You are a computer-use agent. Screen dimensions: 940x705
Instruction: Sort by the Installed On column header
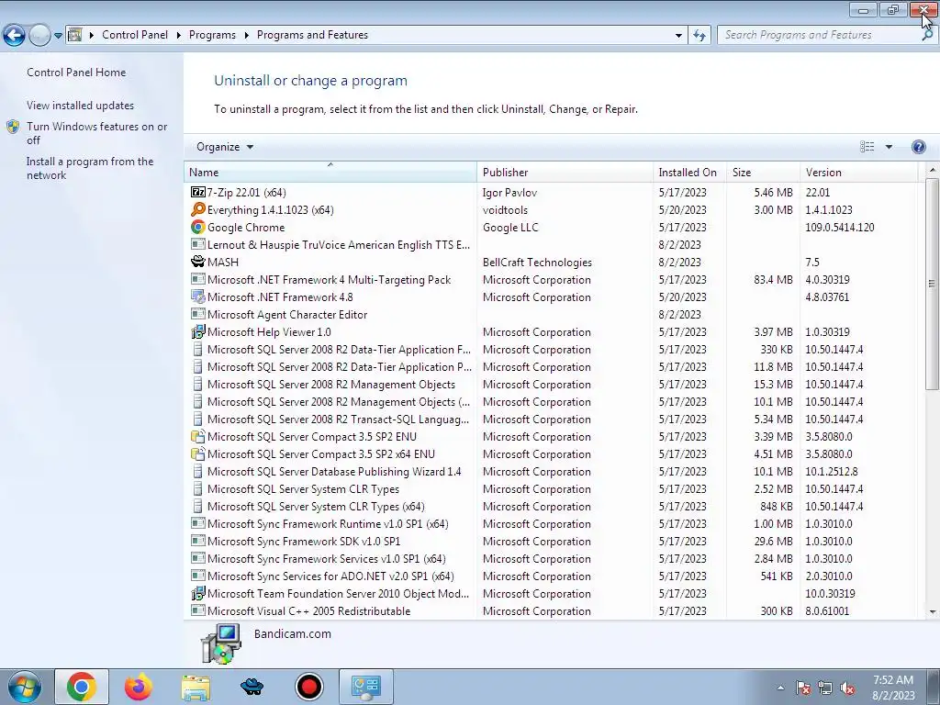click(690, 172)
